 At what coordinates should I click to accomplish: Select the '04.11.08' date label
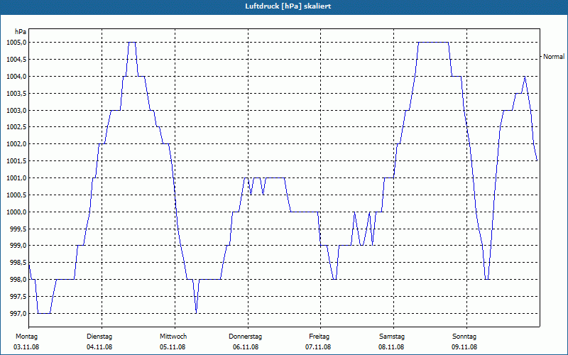pos(99,347)
